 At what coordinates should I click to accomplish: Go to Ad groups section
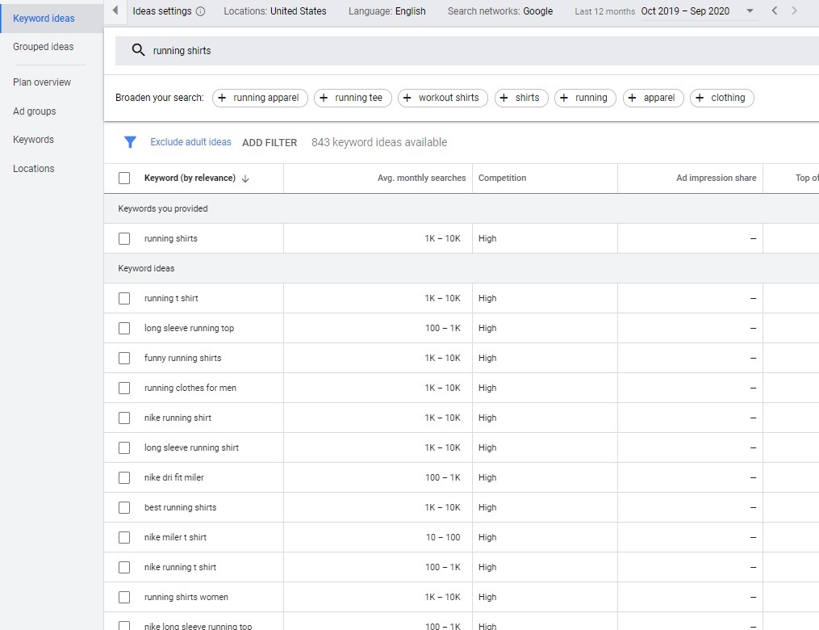(x=35, y=111)
